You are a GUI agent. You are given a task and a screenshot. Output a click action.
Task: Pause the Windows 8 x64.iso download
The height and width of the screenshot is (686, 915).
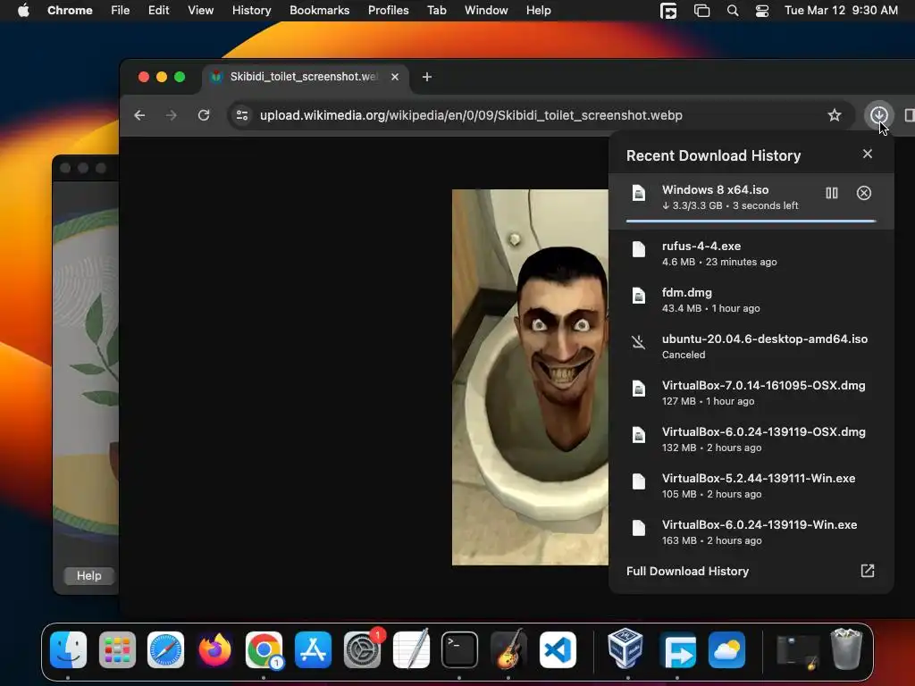point(832,193)
